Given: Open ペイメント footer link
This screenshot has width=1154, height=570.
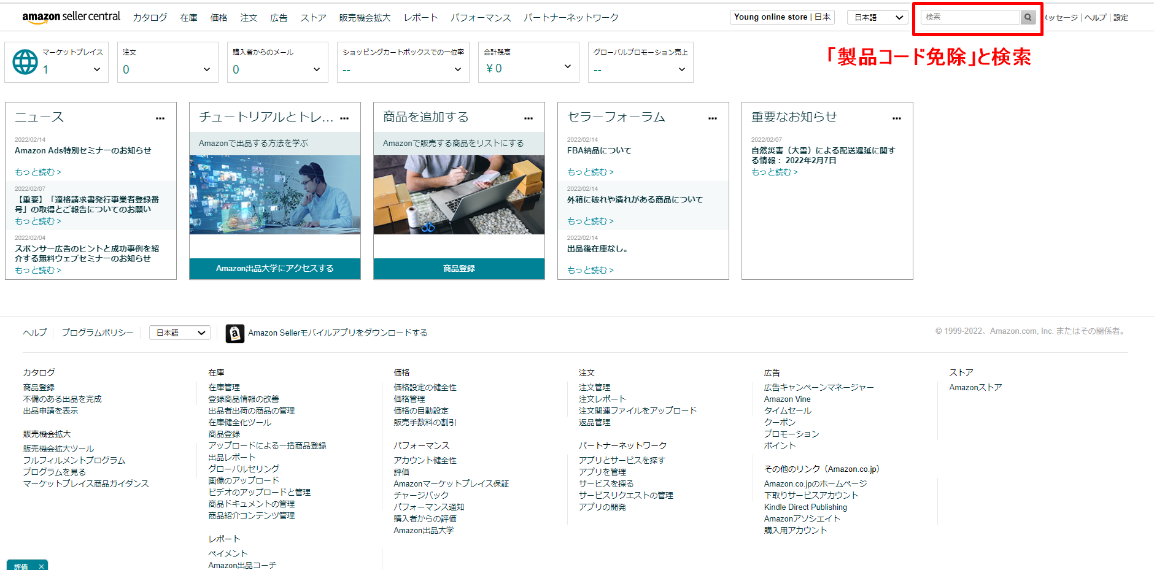Looking at the screenshot, I should (x=228, y=554).
